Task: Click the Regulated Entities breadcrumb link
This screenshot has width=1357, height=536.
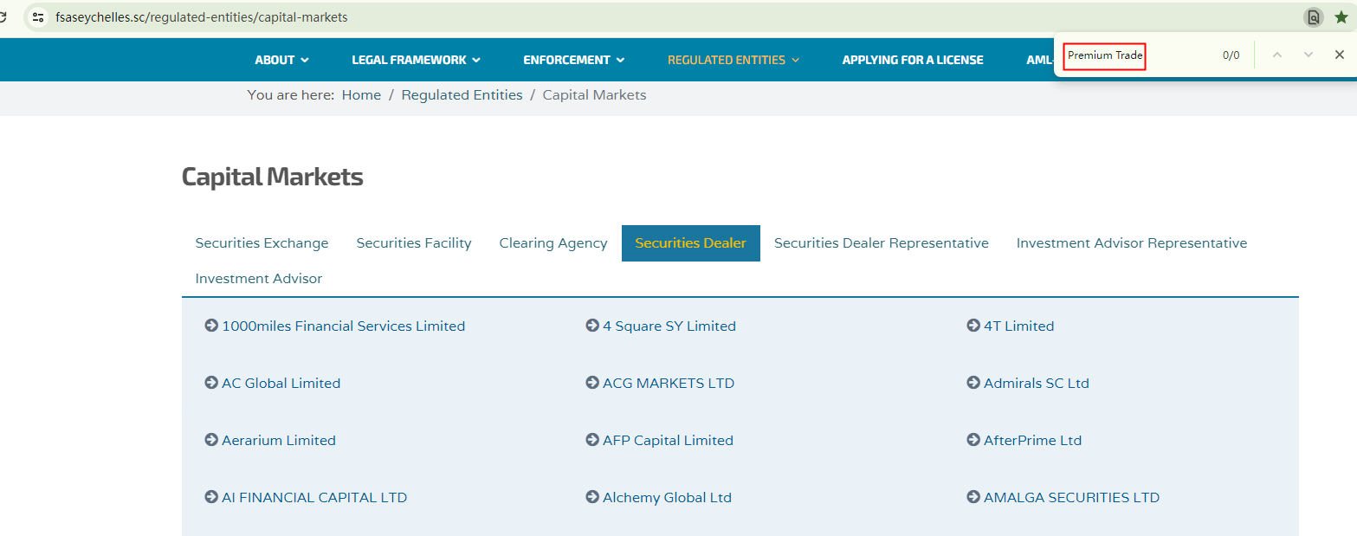Action: [x=462, y=95]
